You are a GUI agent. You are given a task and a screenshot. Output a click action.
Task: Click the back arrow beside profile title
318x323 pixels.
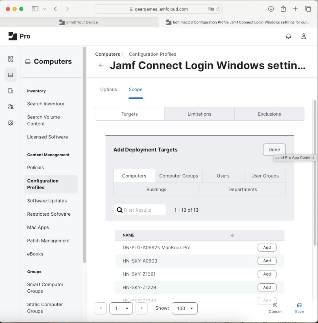(101, 65)
